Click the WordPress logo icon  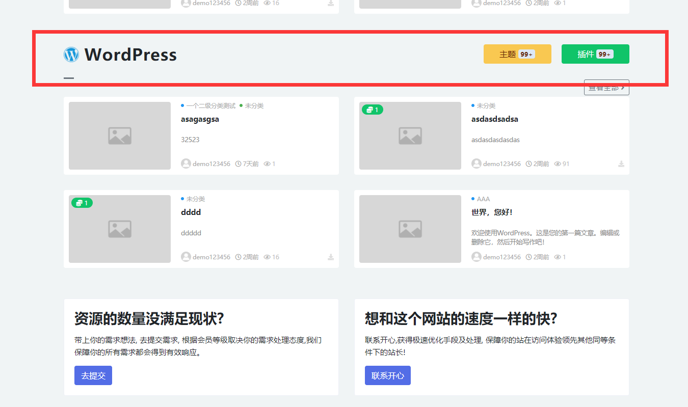tap(71, 55)
